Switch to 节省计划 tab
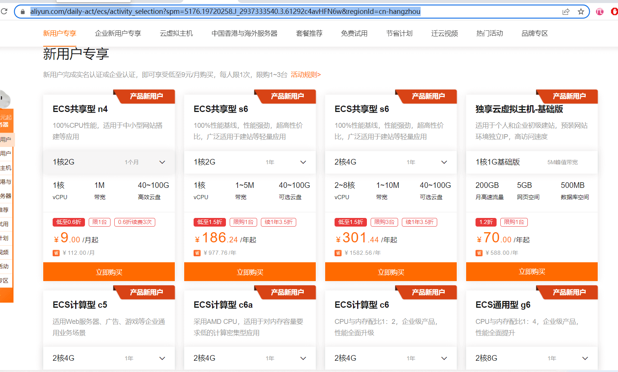618x372 pixels. [x=399, y=33]
